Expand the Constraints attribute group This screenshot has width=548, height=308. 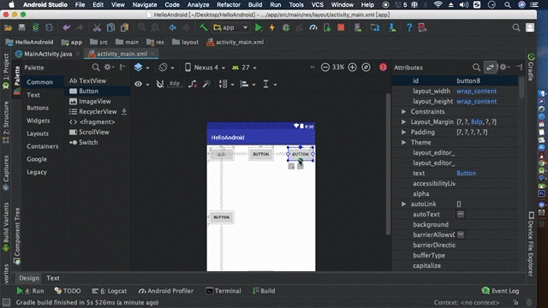(403, 111)
